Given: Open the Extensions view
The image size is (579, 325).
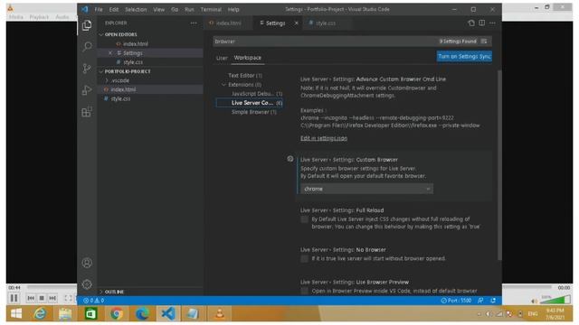Looking at the screenshot, I should (x=87, y=112).
